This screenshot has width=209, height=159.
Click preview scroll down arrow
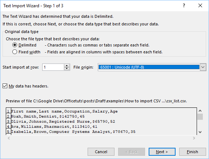200,132
